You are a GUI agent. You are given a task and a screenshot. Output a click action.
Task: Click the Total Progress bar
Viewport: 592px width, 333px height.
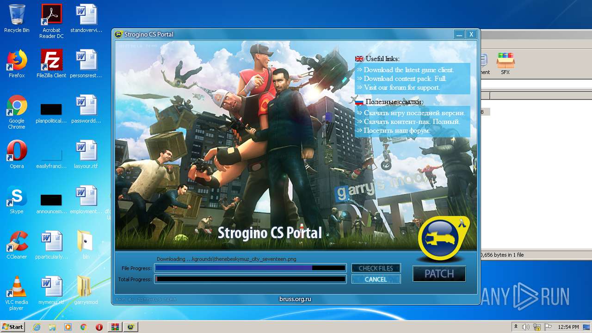tap(250, 279)
